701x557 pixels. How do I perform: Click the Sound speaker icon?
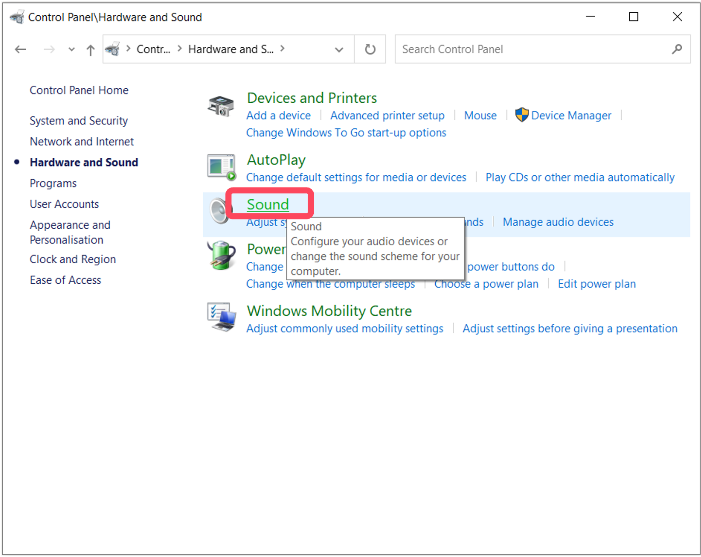click(218, 211)
